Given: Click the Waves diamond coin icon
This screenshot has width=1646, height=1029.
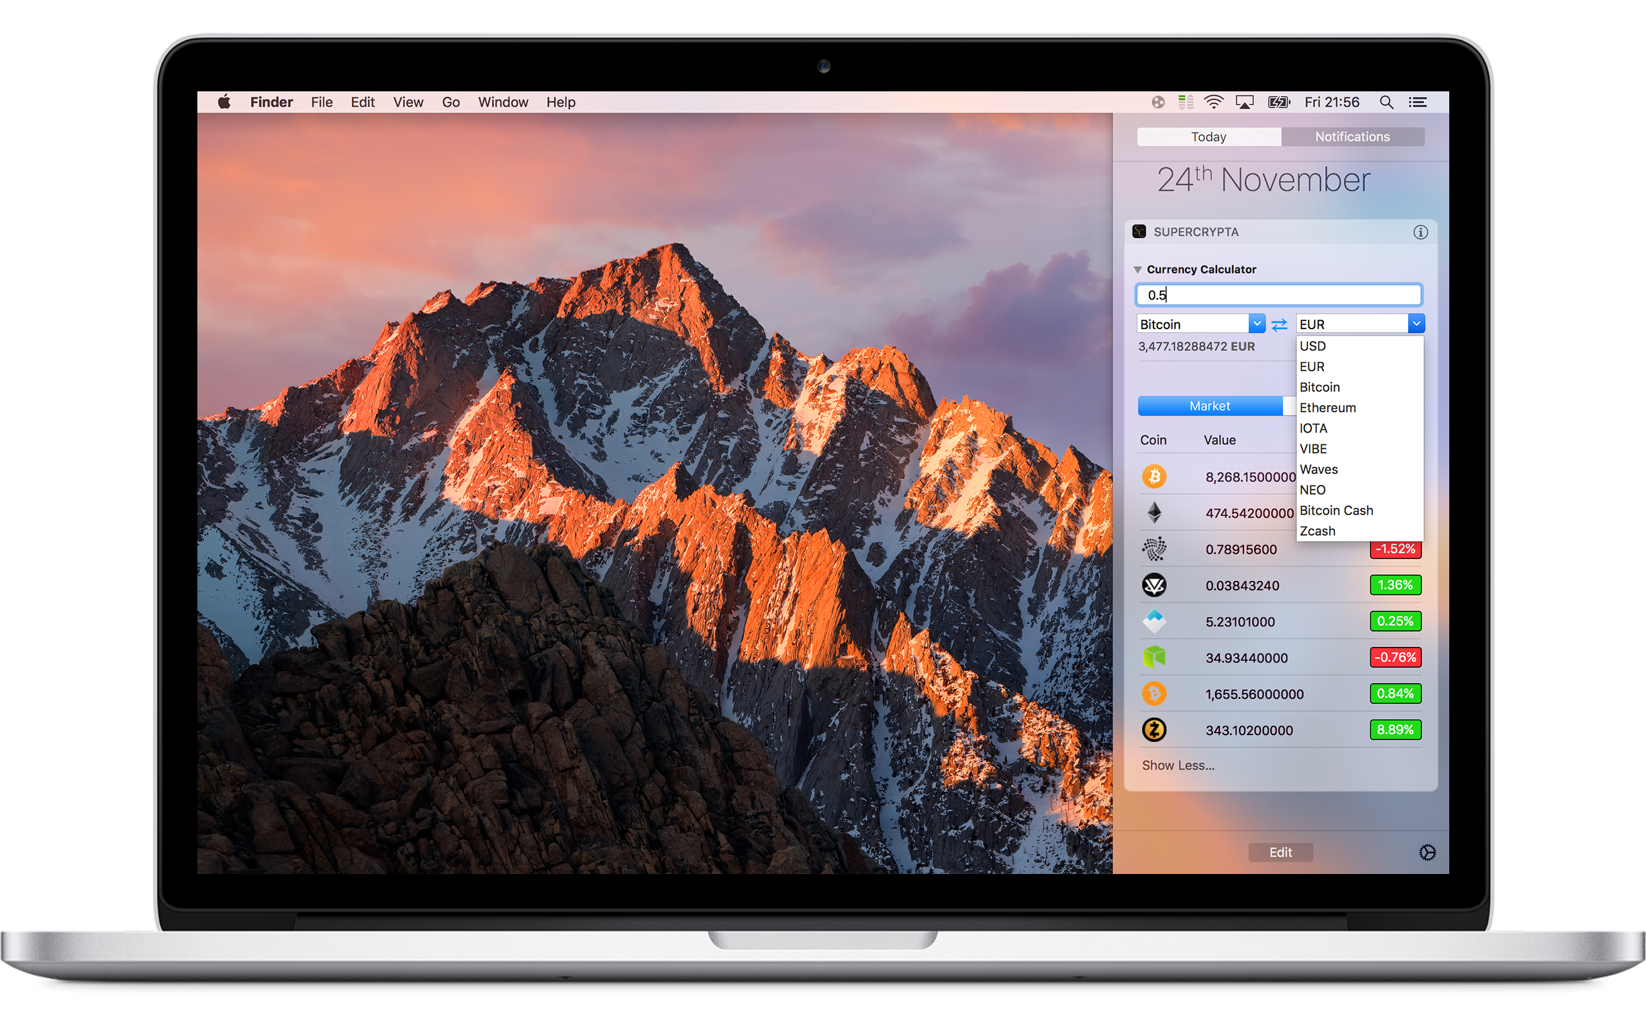Looking at the screenshot, I should pyautogui.click(x=1153, y=621).
